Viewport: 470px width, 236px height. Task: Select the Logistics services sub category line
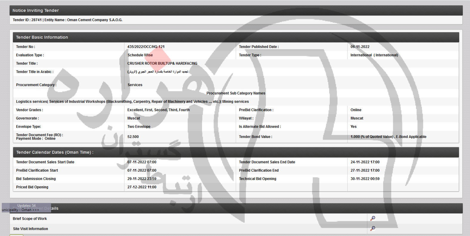point(132,102)
